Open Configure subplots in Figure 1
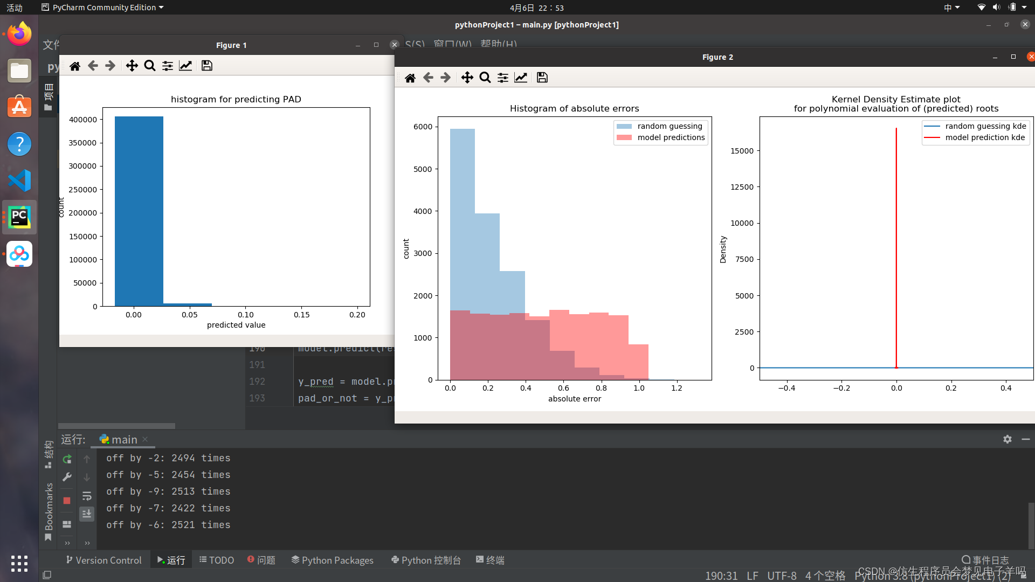Screen dimensions: 1035x582 tap(168, 66)
